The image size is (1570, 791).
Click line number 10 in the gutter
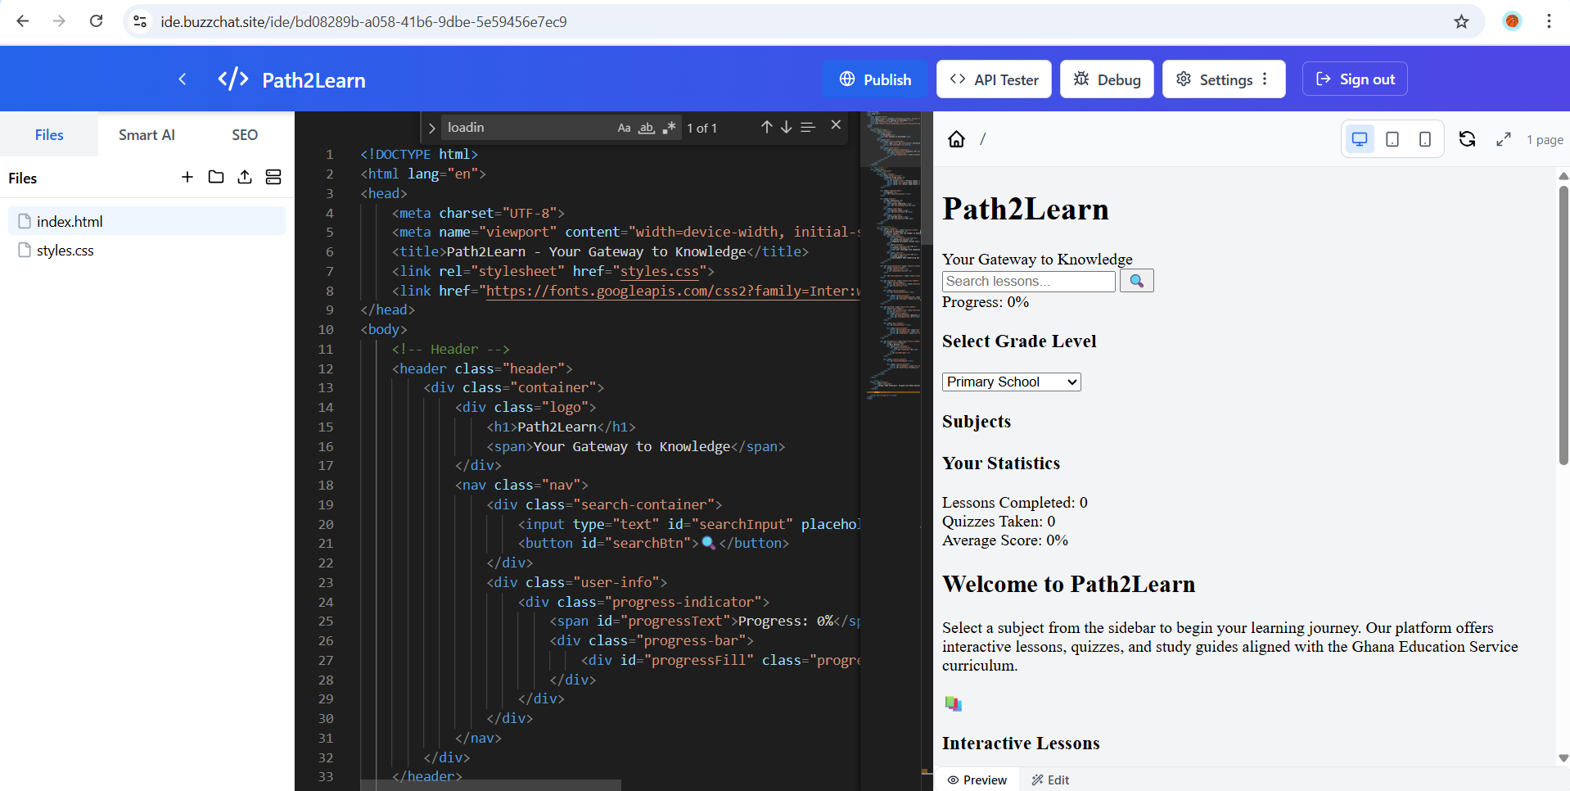tap(326, 329)
